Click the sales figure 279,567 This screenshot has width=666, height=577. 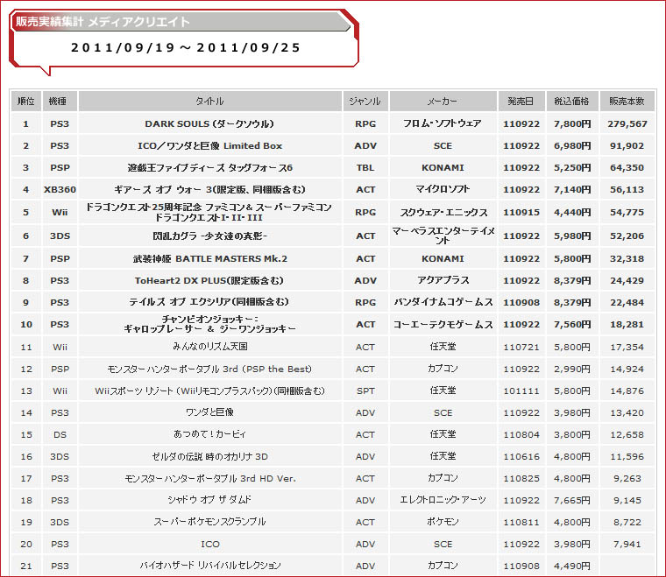pyautogui.click(x=627, y=123)
